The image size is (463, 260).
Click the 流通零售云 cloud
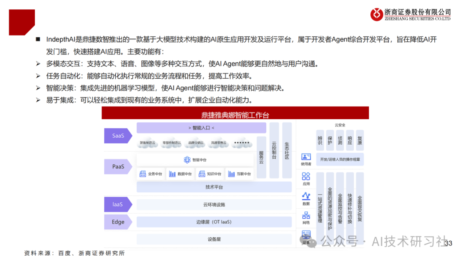pyautogui.click(x=219, y=143)
